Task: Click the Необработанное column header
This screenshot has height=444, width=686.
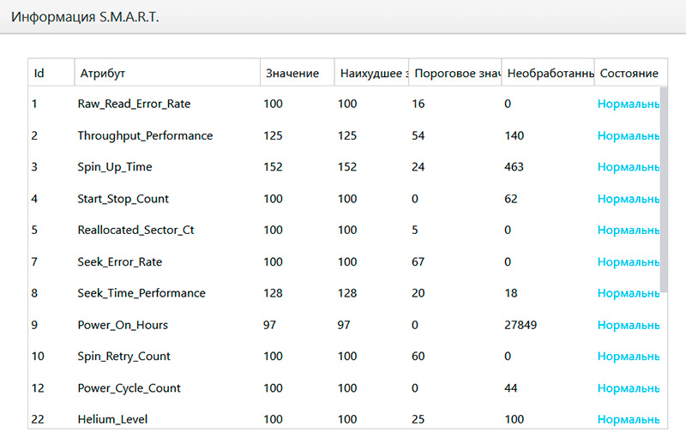Action: pos(547,74)
